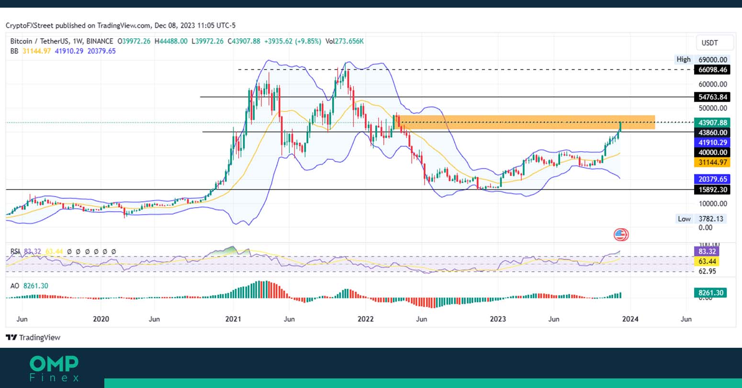Viewport: 742px width, 388px height.
Task: Click the 2024 time axis label
Action: click(630, 319)
